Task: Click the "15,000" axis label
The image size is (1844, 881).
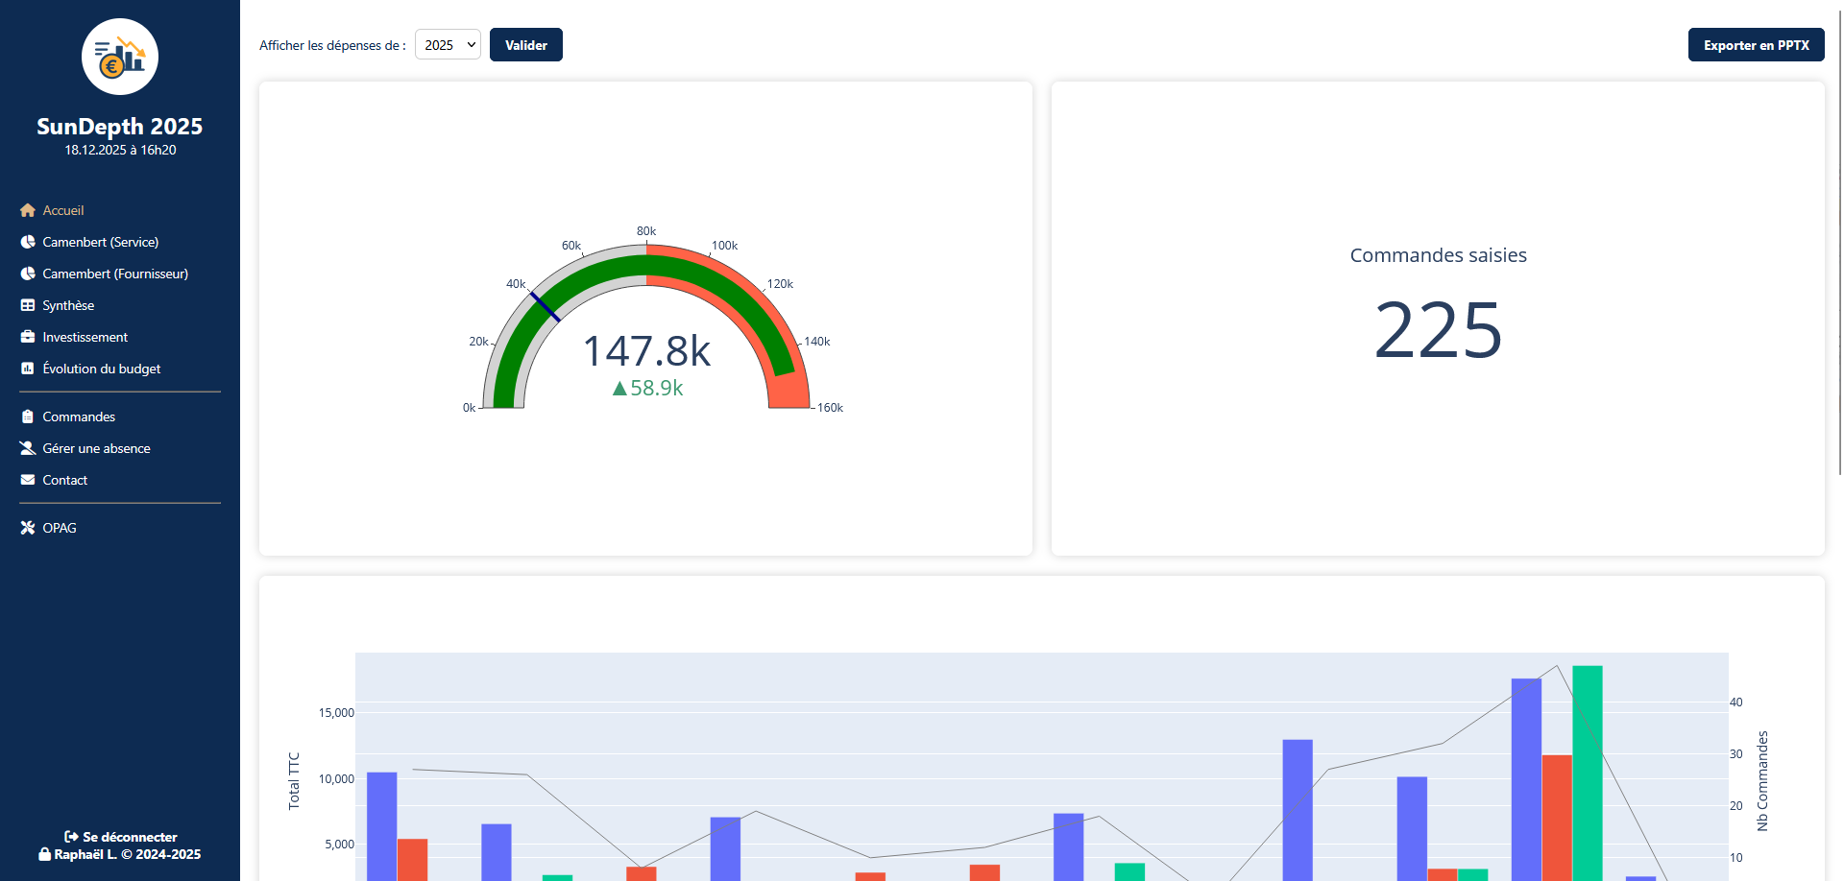Action: [x=336, y=713]
